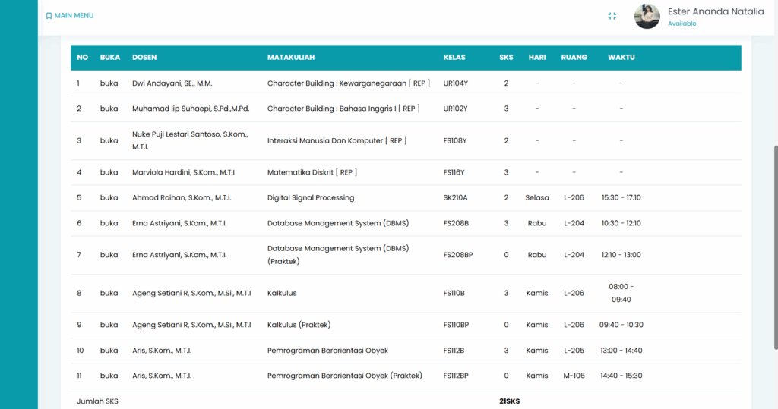
Task: Sort by the NO column header
Action: pyautogui.click(x=82, y=58)
